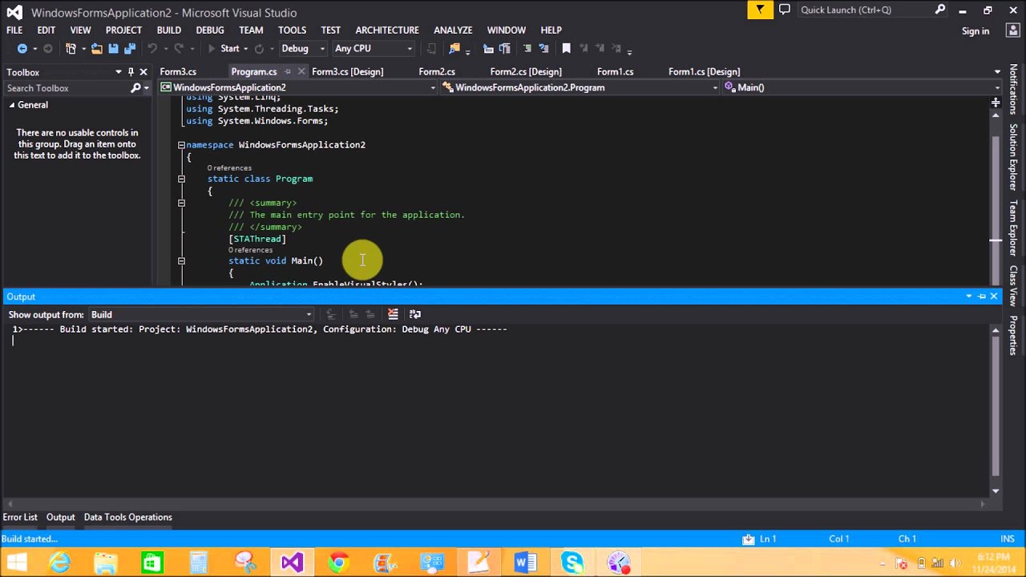Switch to the Form2.cs [Design] tab
The image size is (1026, 577).
coord(526,72)
